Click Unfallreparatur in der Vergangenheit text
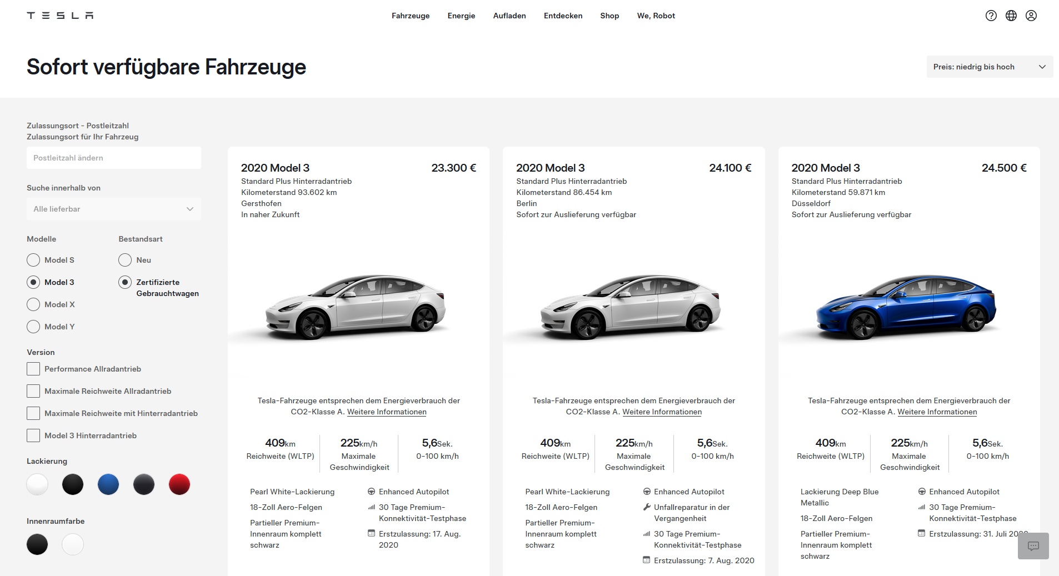Viewport: 1059px width, 576px height. point(692,513)
